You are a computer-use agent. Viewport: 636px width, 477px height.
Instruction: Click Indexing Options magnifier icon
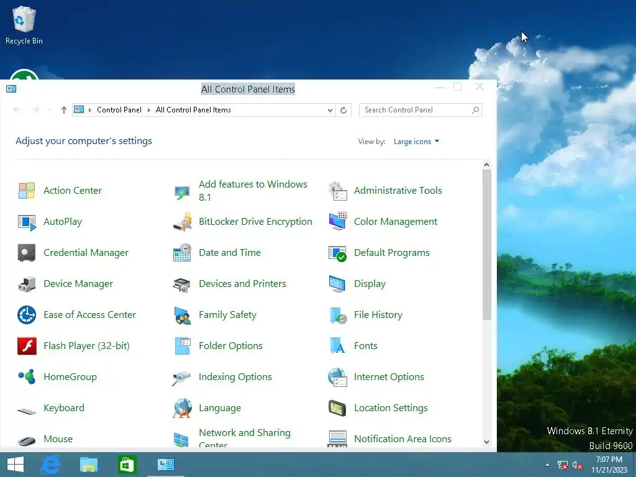(181, 378)
